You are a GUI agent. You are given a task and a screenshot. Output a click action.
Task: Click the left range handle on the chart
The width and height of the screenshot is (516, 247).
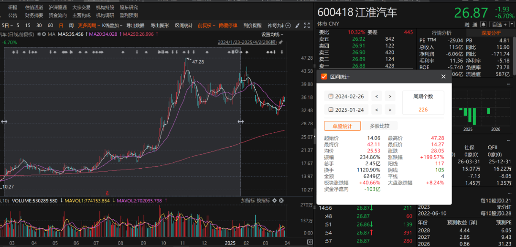(x=4, y=122)
